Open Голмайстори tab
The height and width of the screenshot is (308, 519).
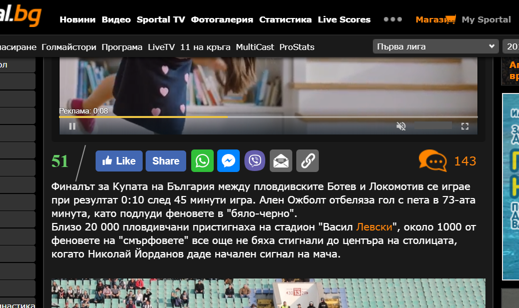click(69, 47)
